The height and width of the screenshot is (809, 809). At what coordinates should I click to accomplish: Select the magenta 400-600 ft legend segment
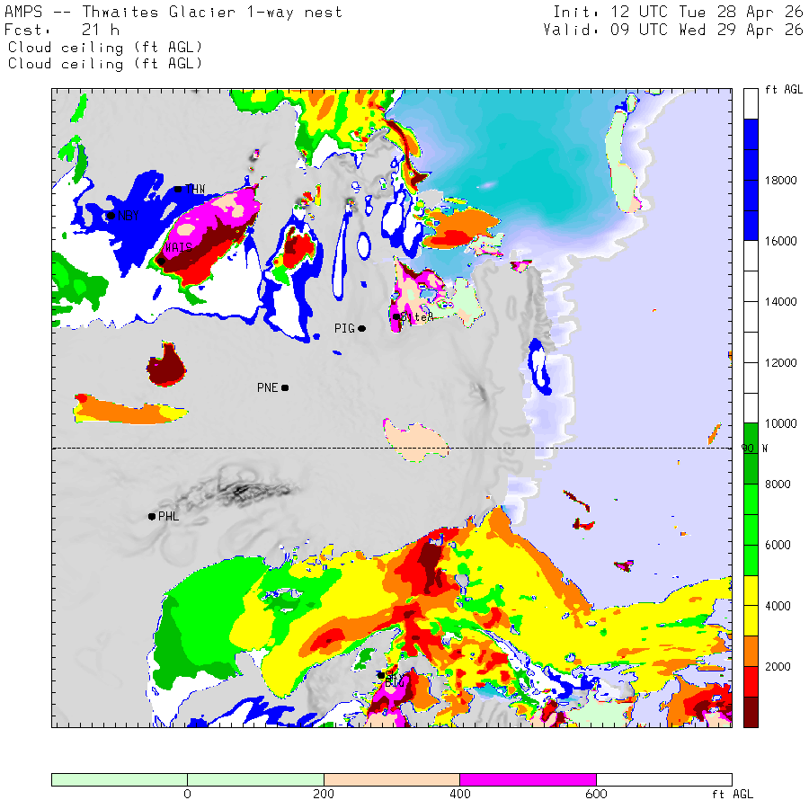528,779
